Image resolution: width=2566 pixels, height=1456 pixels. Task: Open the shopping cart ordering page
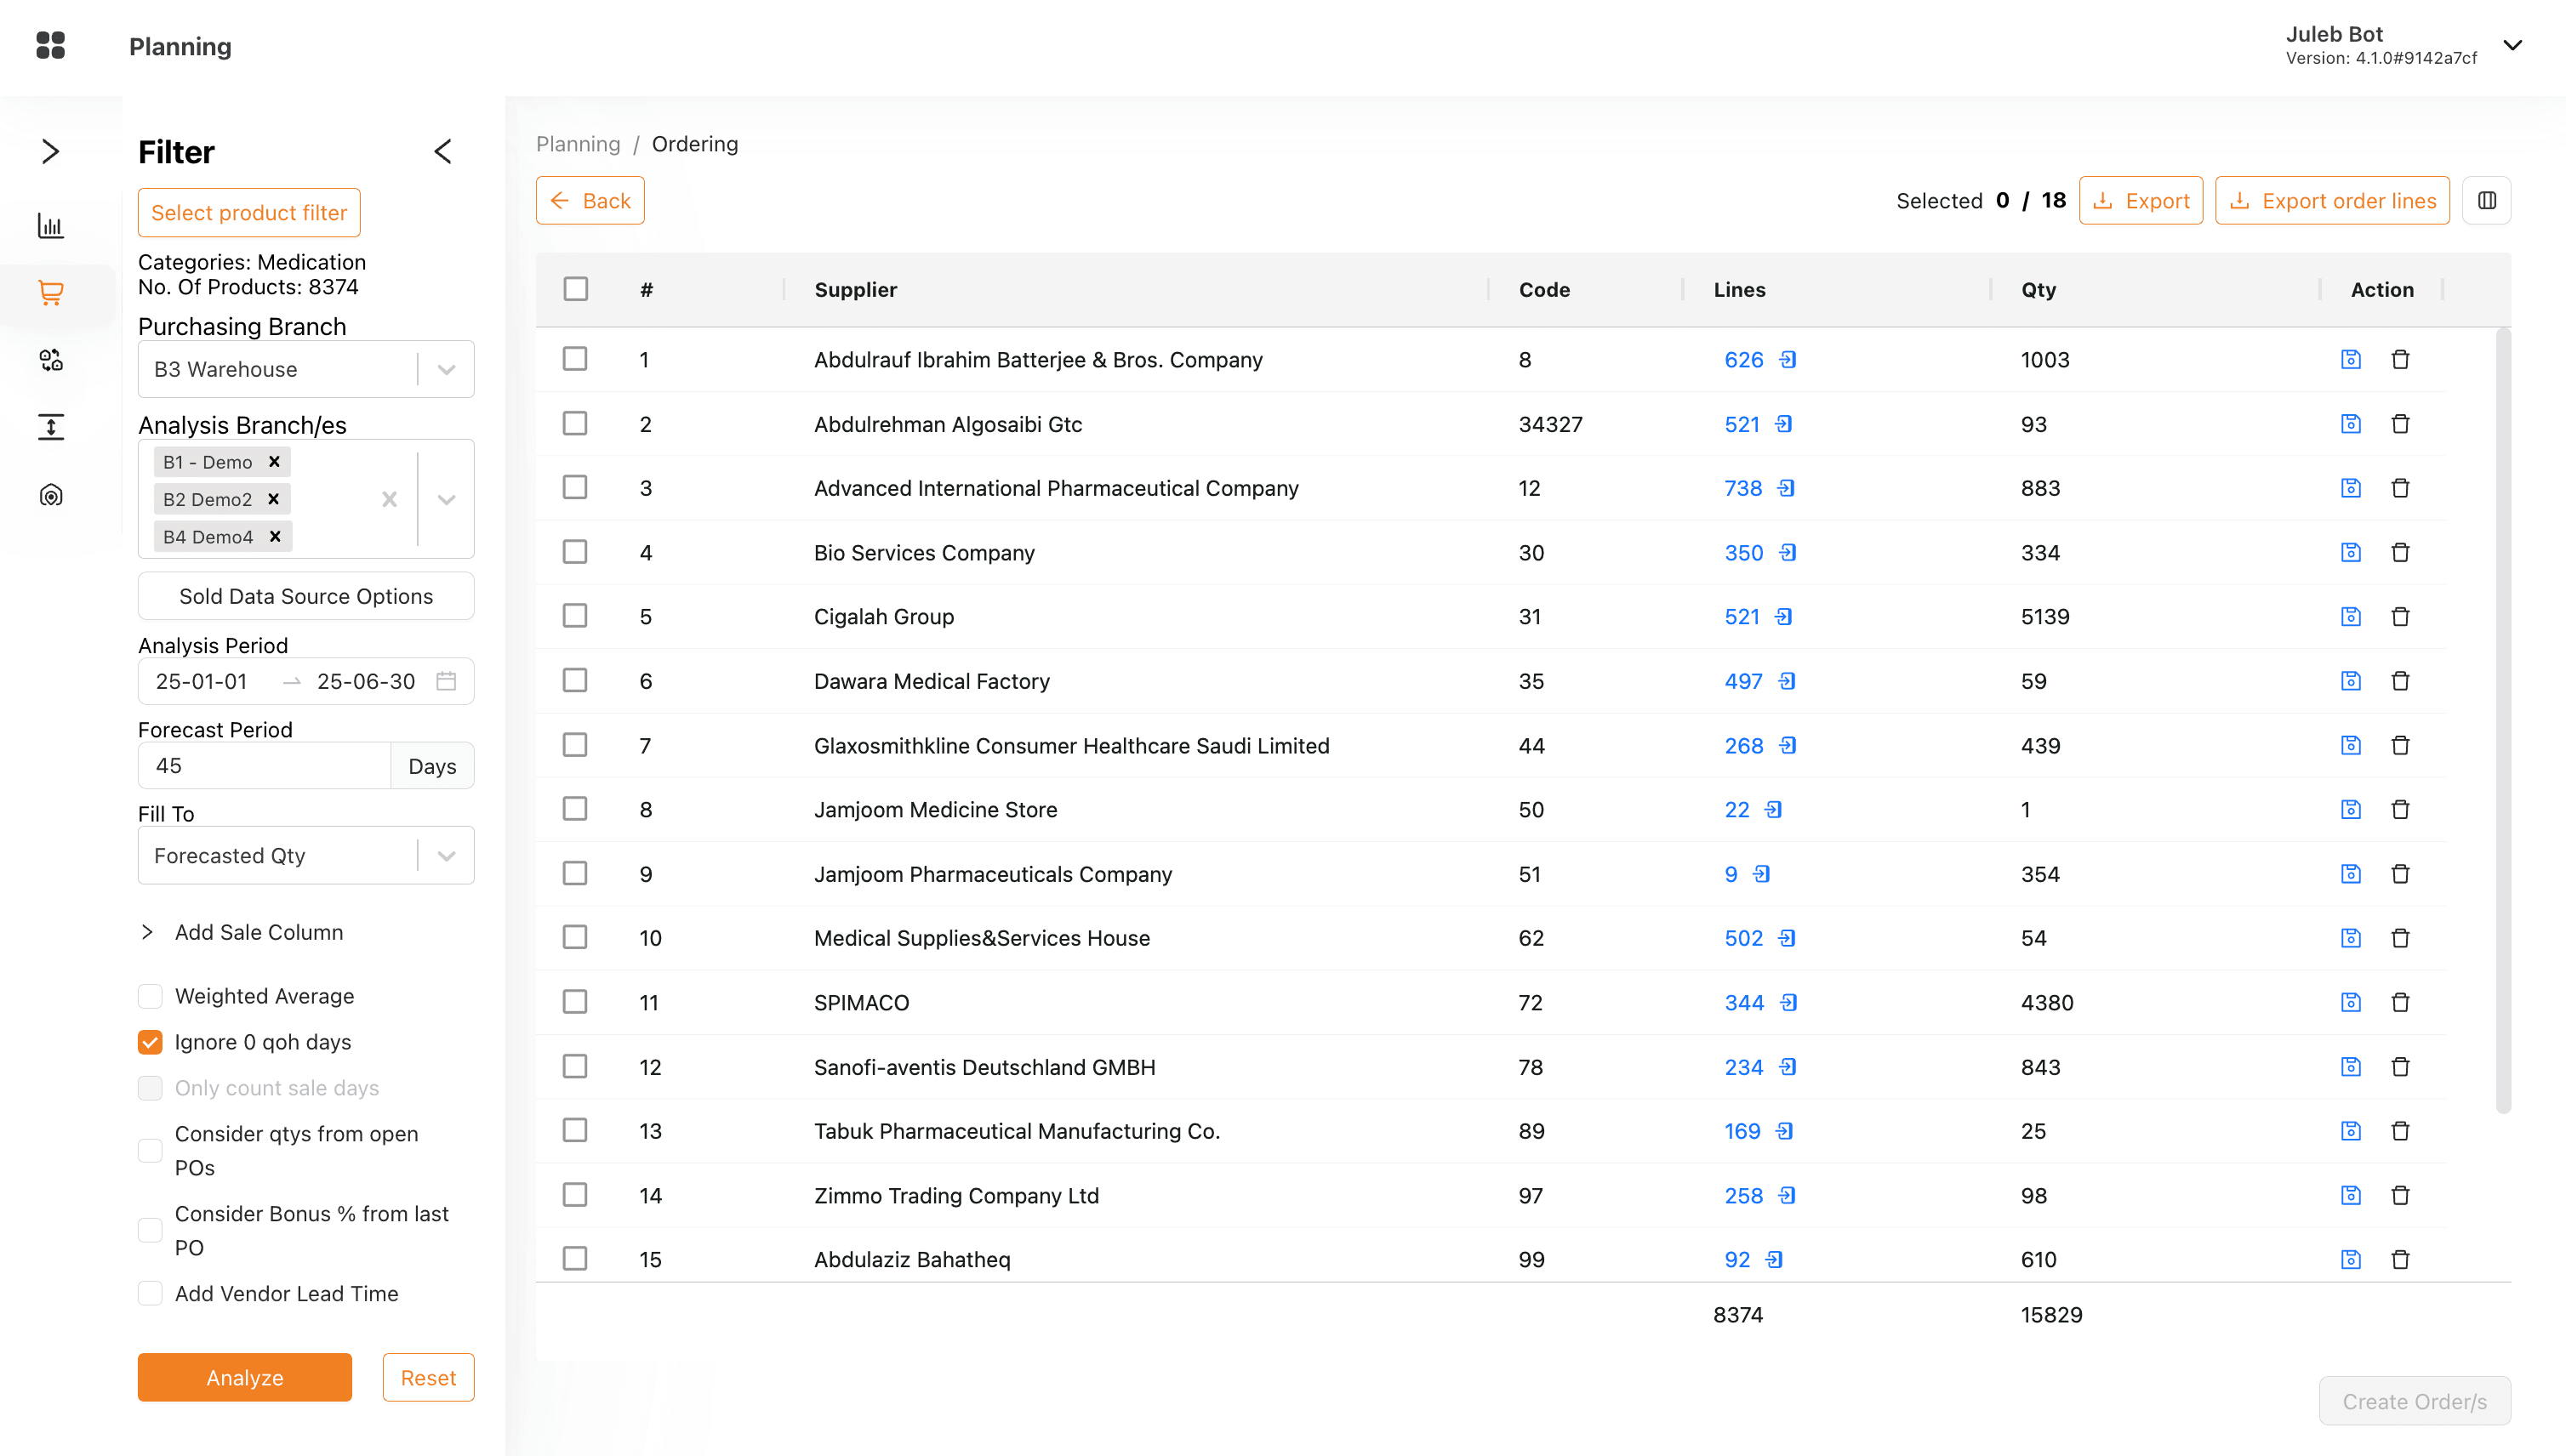[x=50, y=293]
